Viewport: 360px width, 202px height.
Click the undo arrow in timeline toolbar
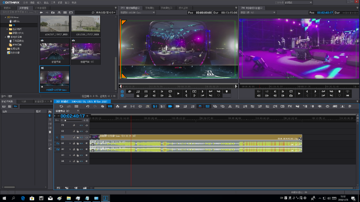(88, 107)
